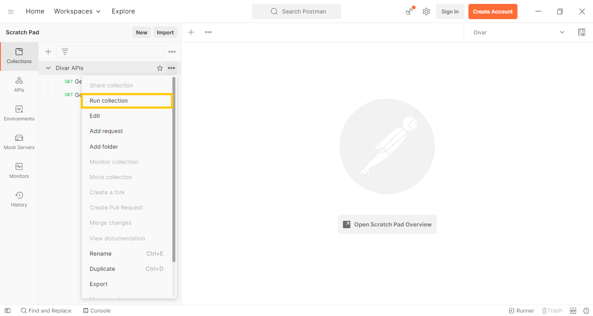Click the context menu scrollbar
Screen dimensions: 593x316
pyautogui.click(x=174, y=170)
